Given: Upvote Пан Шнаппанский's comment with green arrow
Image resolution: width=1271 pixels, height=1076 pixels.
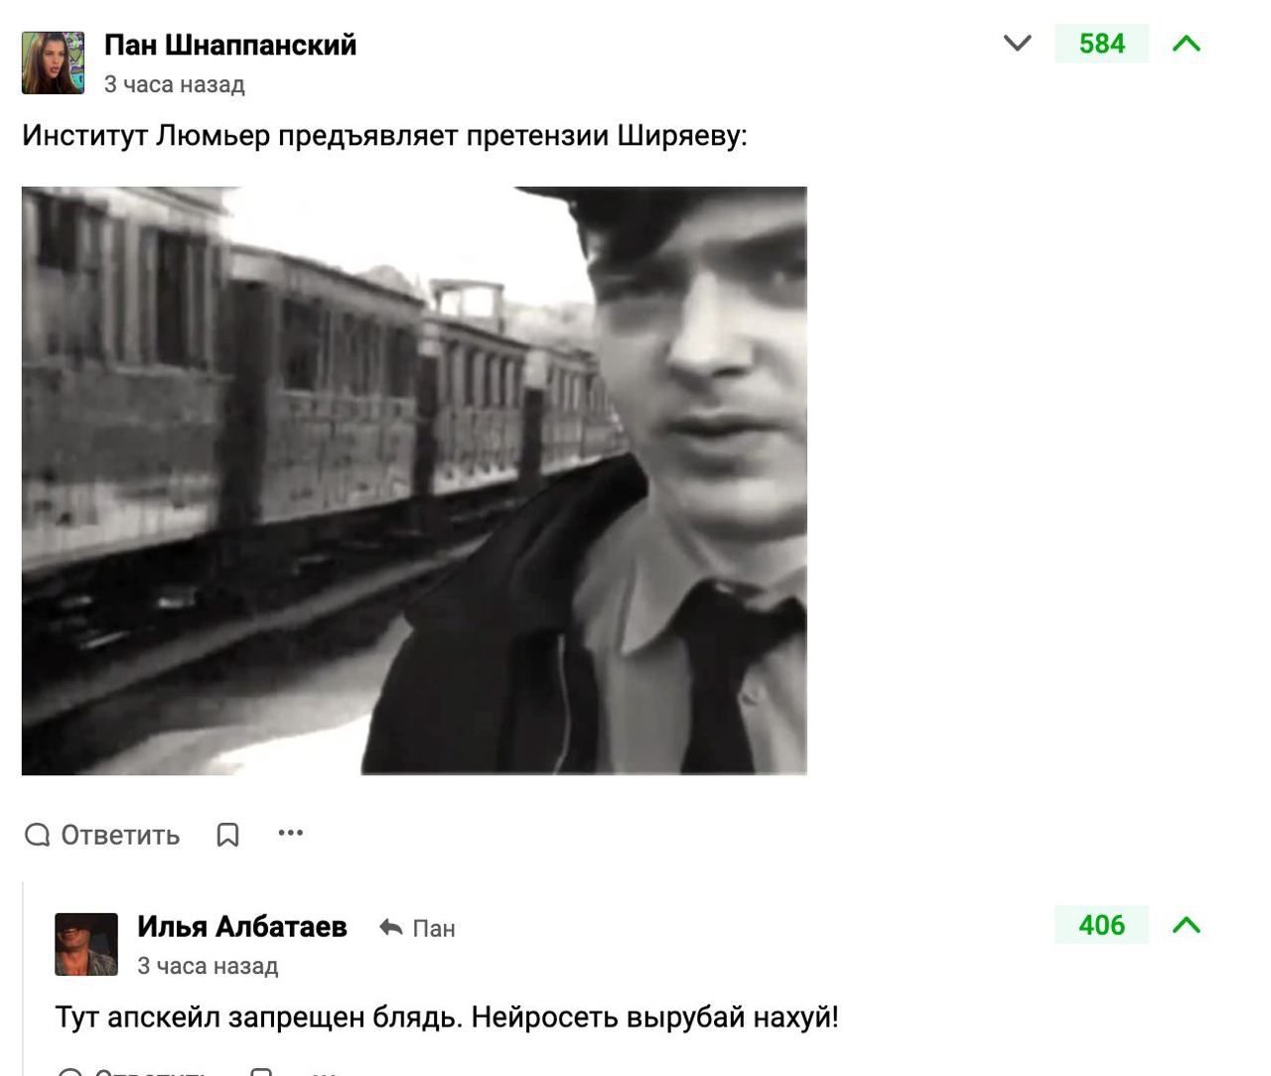Looking at the screenshot, I should [1187, 43].
